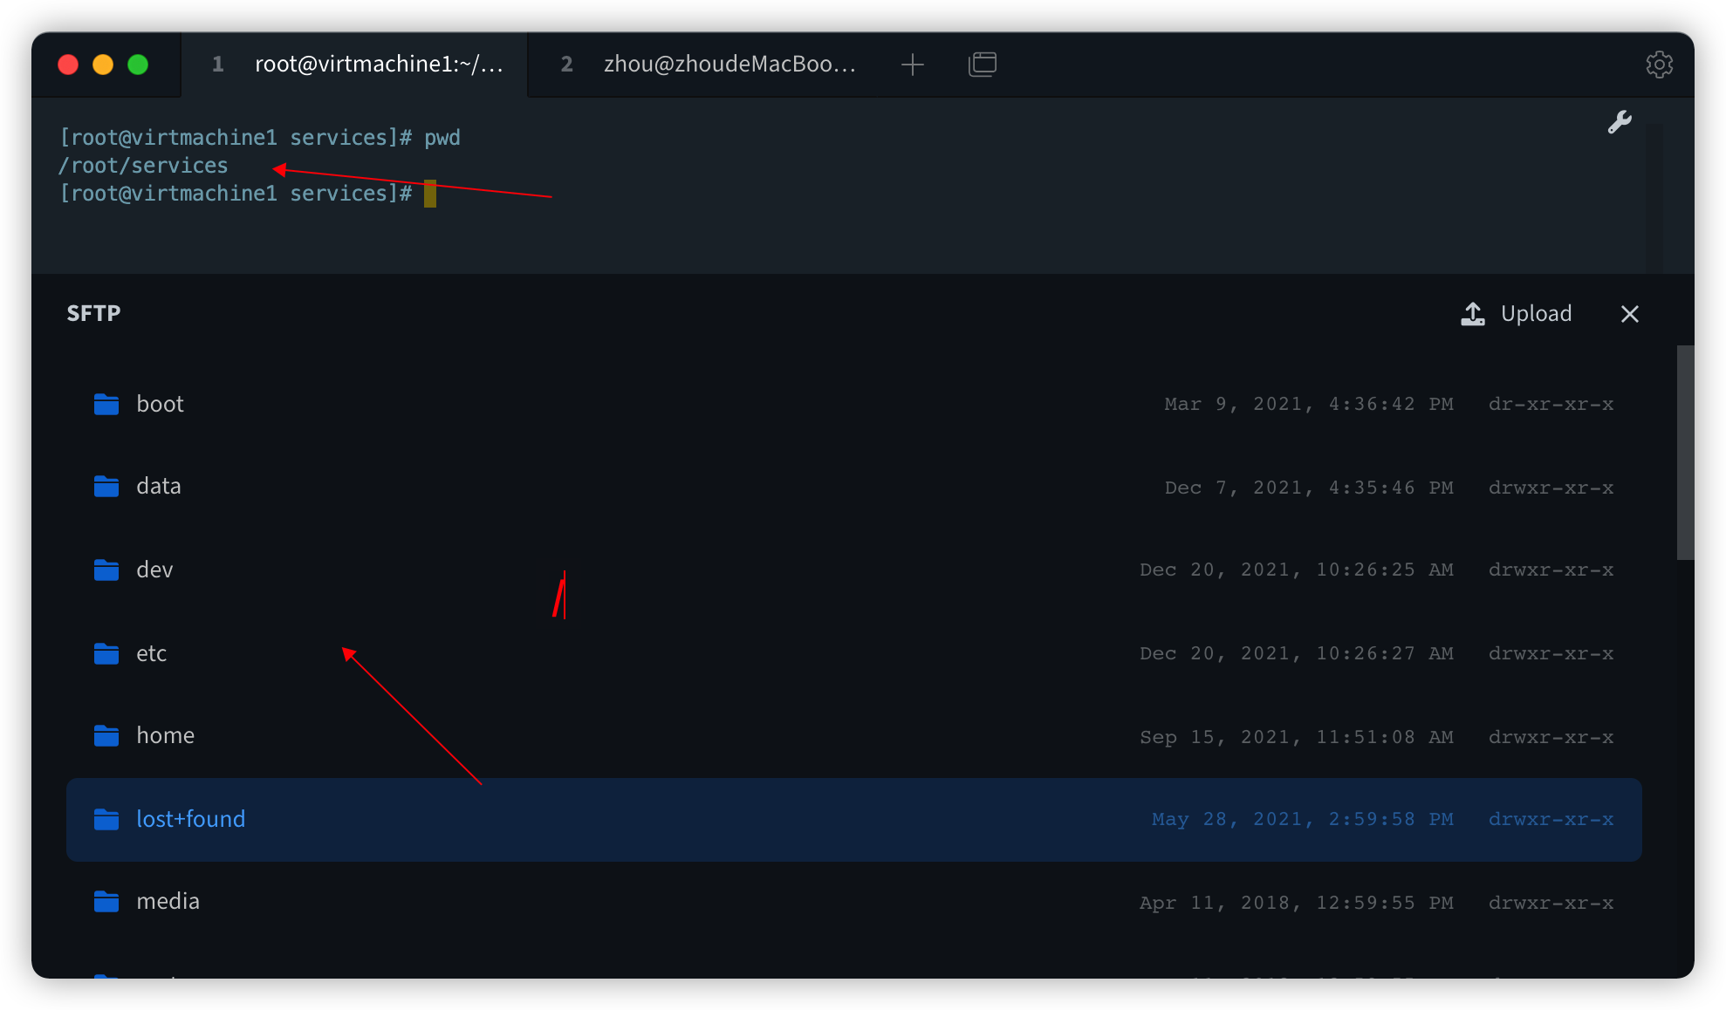Click the folder icon next to media
Screen dimensions: 1726x1010
pos(106,901)
